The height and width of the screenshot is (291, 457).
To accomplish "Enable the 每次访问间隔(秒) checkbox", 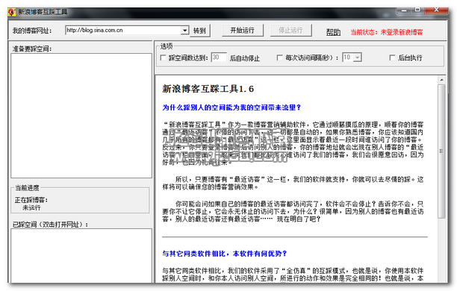I will point(279,57).
